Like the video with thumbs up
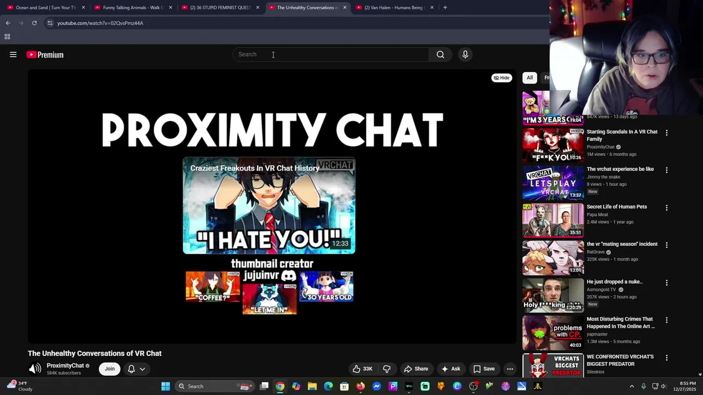703x395 pixels. (362, 369)
